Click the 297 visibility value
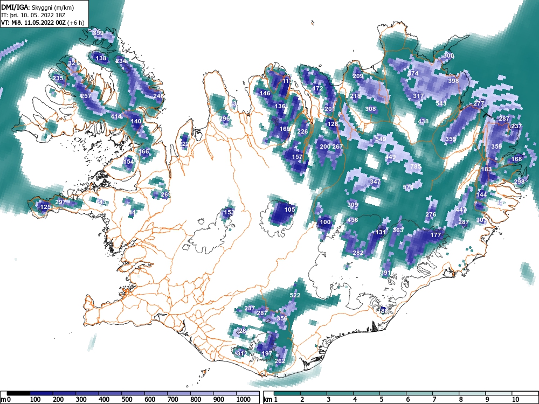The height and width of the screenshot is (404, 539). coord(60,202)
